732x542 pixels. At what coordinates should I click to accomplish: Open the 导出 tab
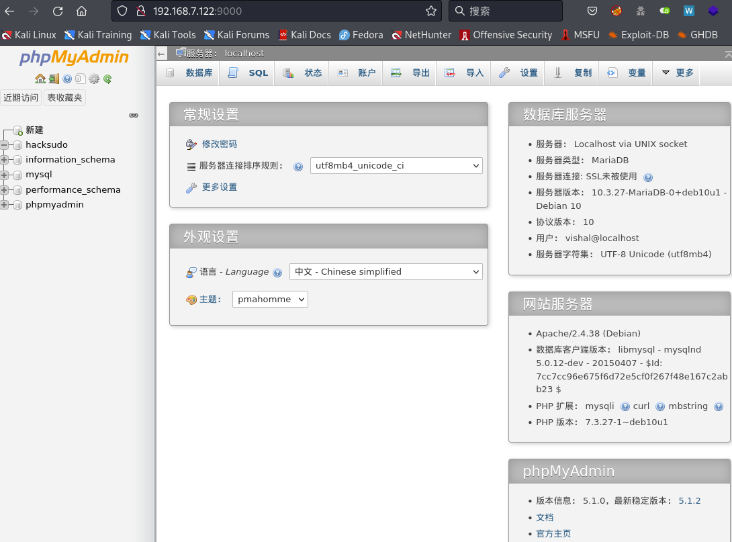click(x=410, y=73)
